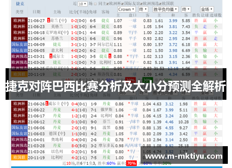Click handicap 平手 on 苏格兰 row

coord(133,39)
